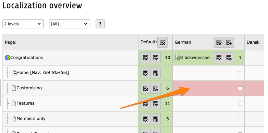The width and height of the screenshot is (268, 133).
Task: Click the 'Default:' column label
Action: (148, 42)
